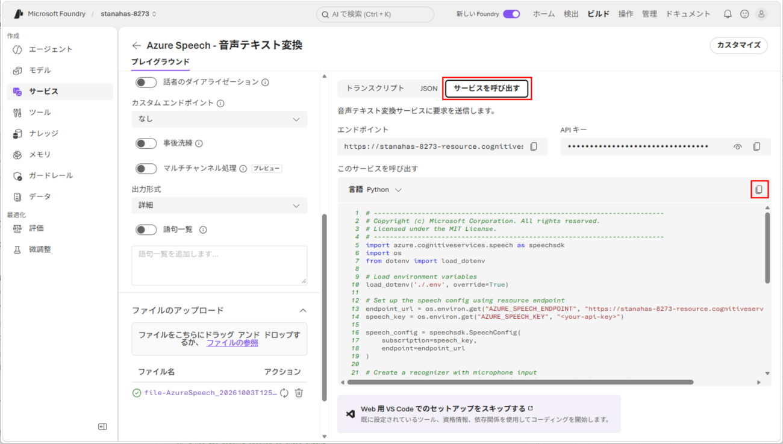Open the stanahas-8273 project switcher
Image resolution: width=783 pixels, height=444 pixels.
point(128,14)
